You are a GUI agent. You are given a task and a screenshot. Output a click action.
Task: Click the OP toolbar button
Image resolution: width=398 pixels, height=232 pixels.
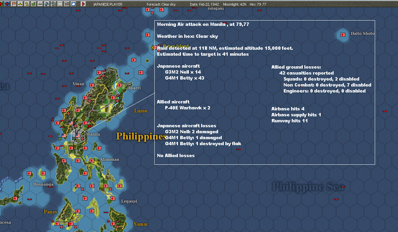(60, 4)
